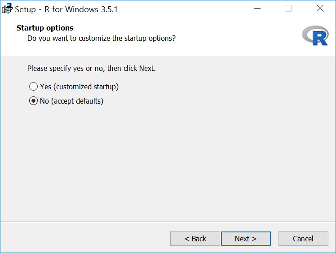Close the Setup window with X
The height and width of the screenshot is (253, 336).
(320, 9)
